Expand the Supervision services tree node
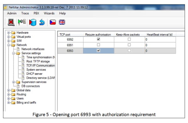The image size is (188, 123). pyautogui.click(x=14, y=82)
